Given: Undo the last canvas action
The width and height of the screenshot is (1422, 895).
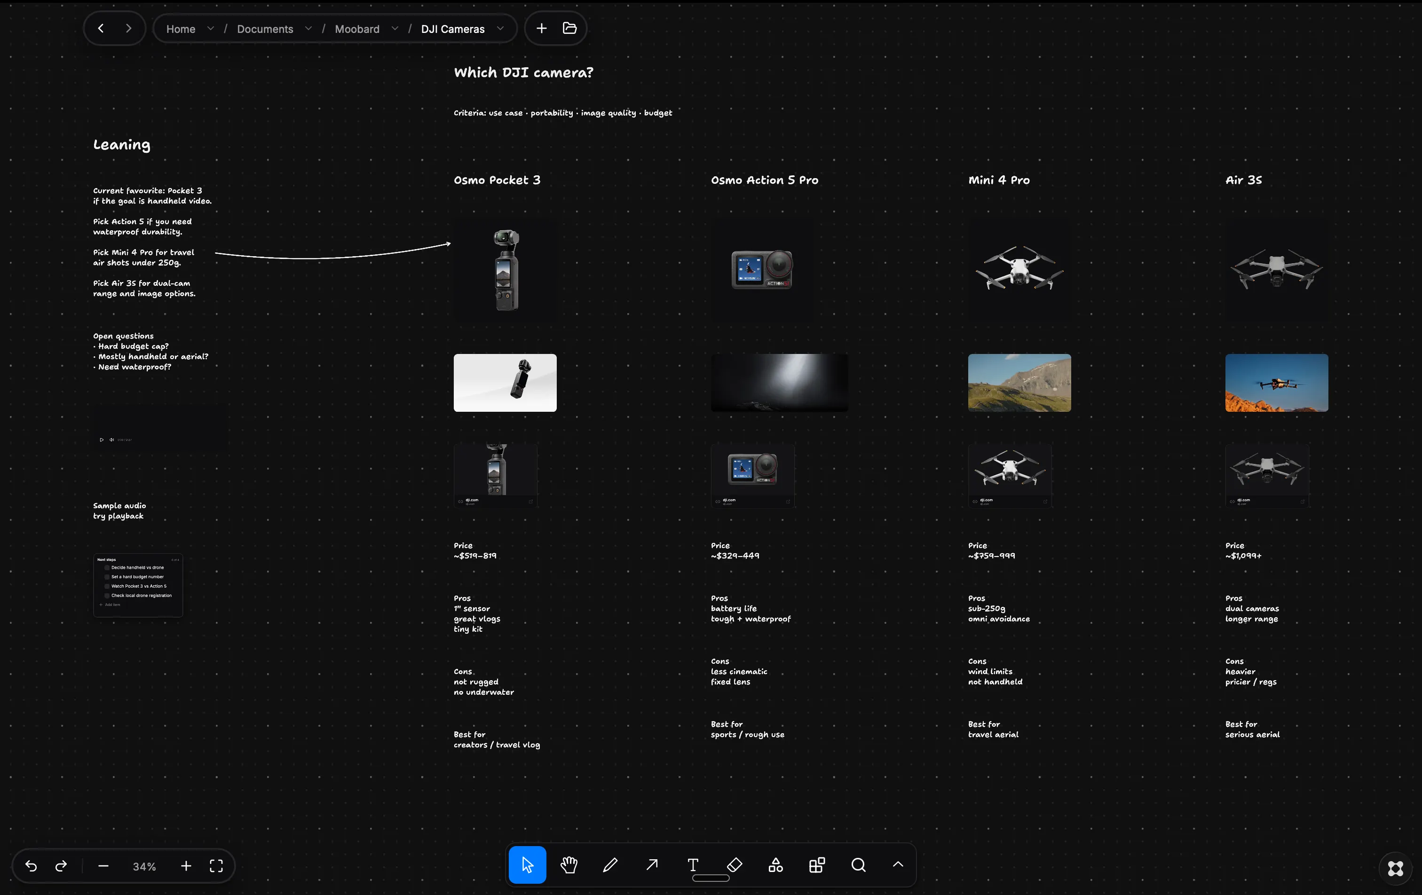Looking at the screenshot, I should [x=32, y=866].
